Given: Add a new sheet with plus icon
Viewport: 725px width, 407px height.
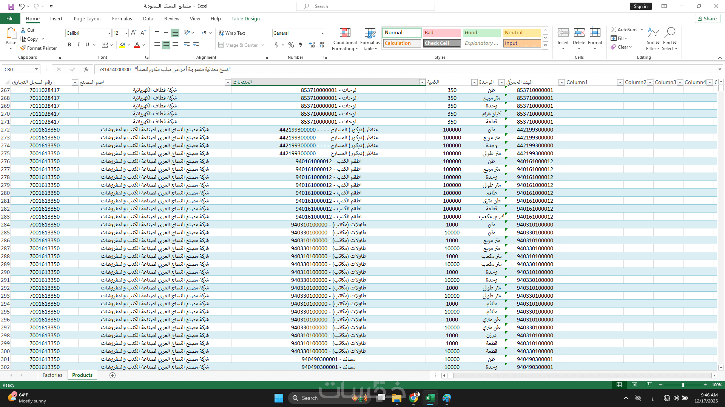Looking at the screenshot, I should tap(112, 375).
